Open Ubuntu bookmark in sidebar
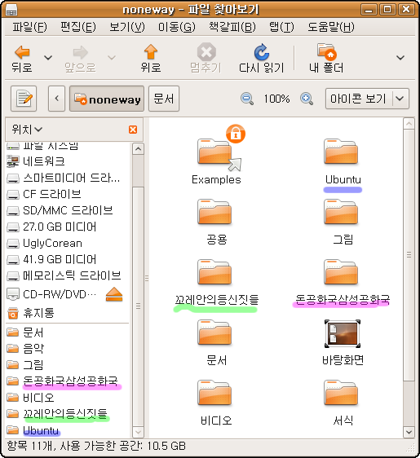Image resolution: width=420 pixels, height=458 pixels. 67,430
